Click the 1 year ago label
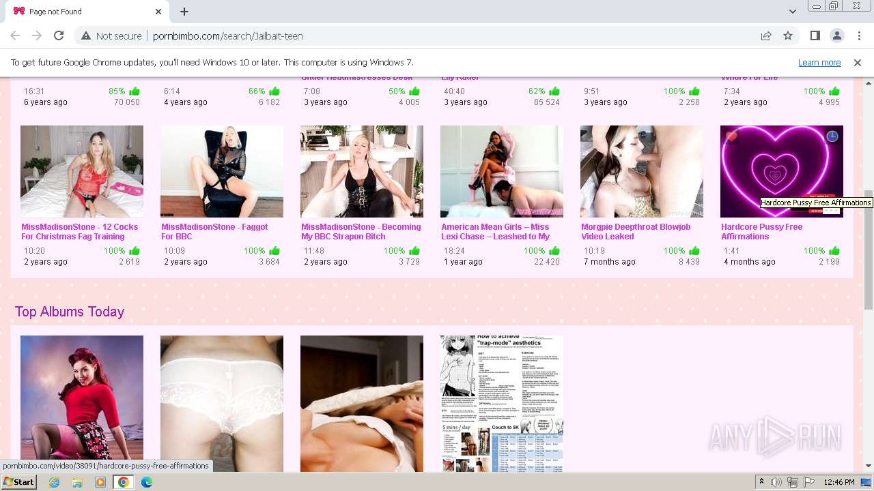Viewport: 874px width, 491px height. (x=463, y=262)
